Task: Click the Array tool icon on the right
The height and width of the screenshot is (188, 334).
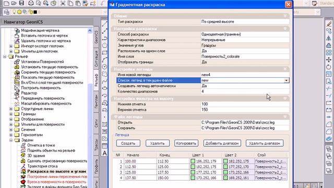Action: (x=329, y=53)
